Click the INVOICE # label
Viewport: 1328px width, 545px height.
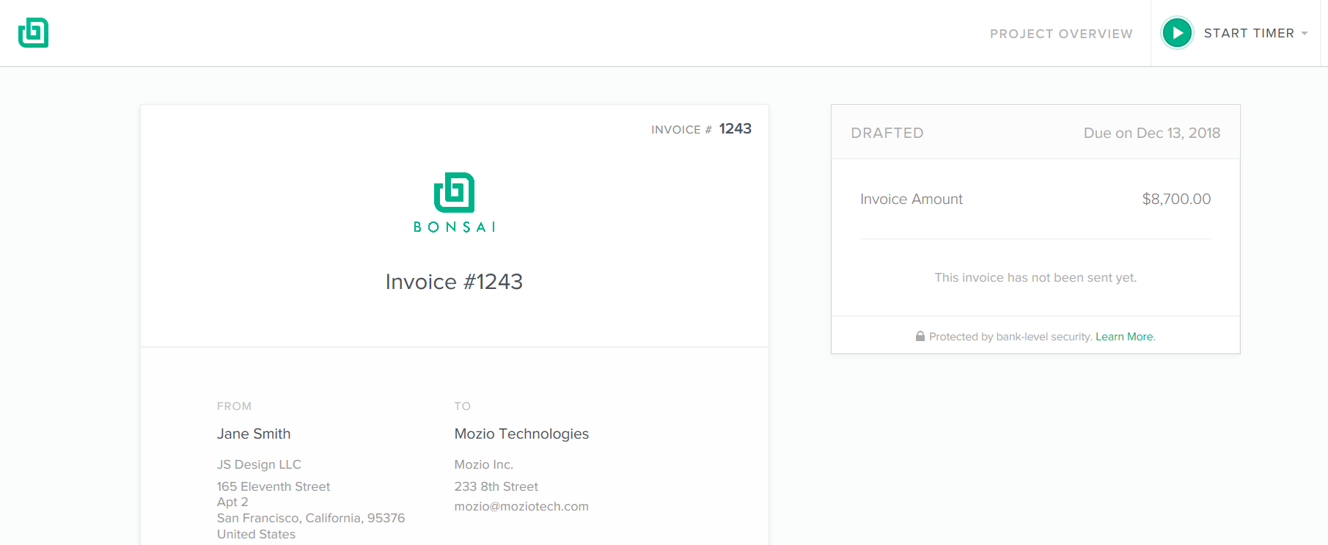click(681, 129)
